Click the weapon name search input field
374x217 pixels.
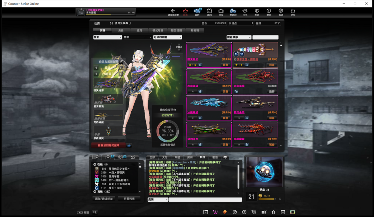pyautogui.click(x=265, y=37)
